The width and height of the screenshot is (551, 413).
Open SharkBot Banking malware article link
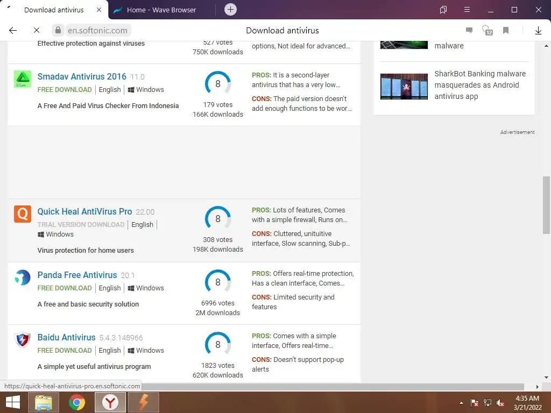[480, 85]
